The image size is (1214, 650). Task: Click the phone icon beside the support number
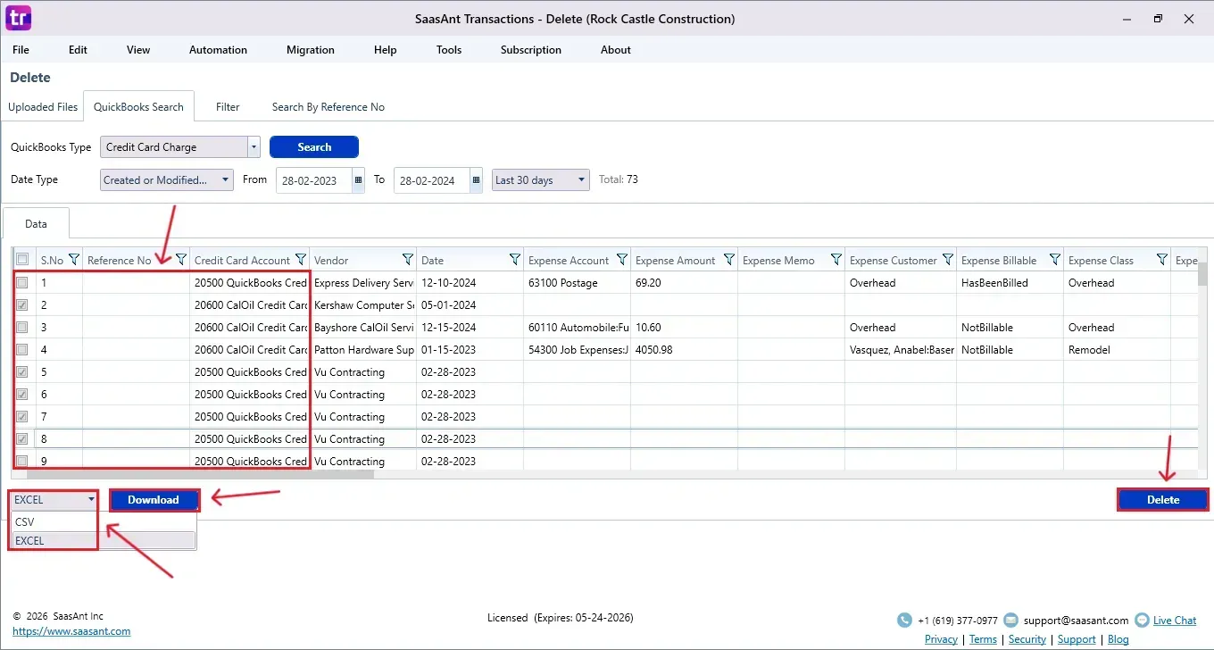tap(905, 621)
